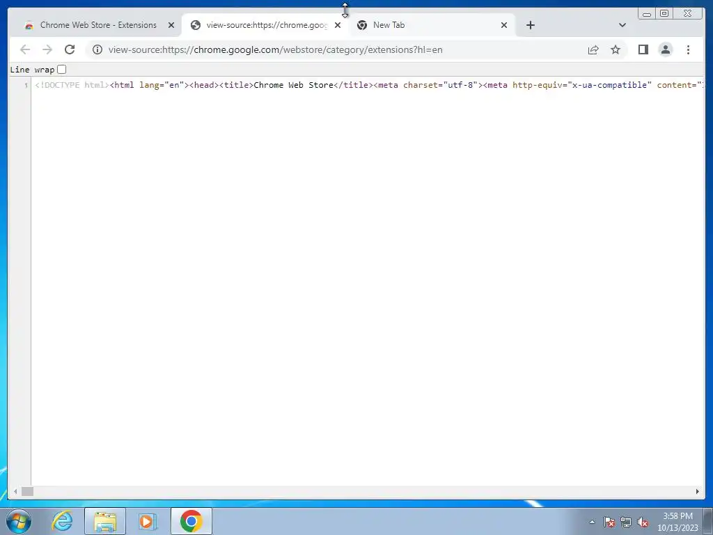
Task: Go back to previous page
Action: click(x=25, y=49)
